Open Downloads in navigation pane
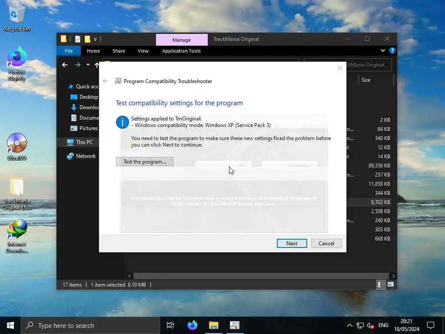The height and width of the screenshot is (334, 445). point(85,107)
